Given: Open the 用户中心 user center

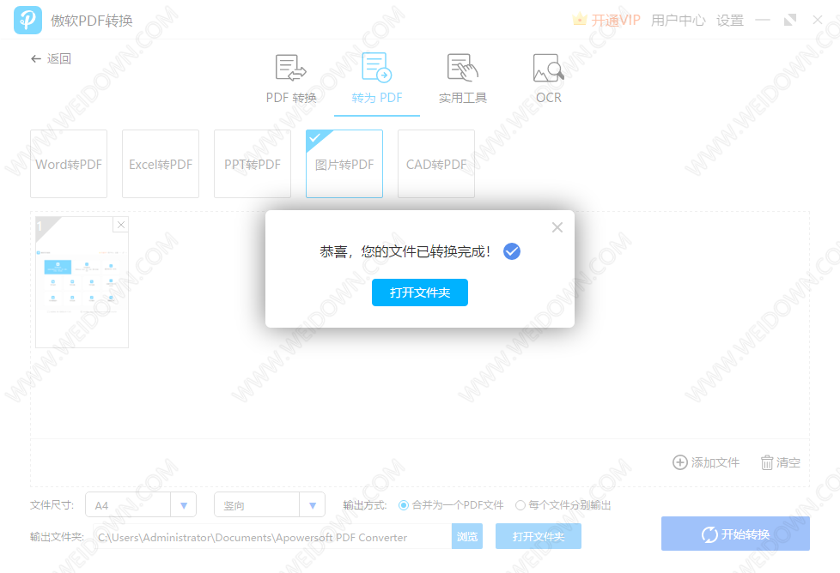Looking at the screenshot, I should [678, 21].
